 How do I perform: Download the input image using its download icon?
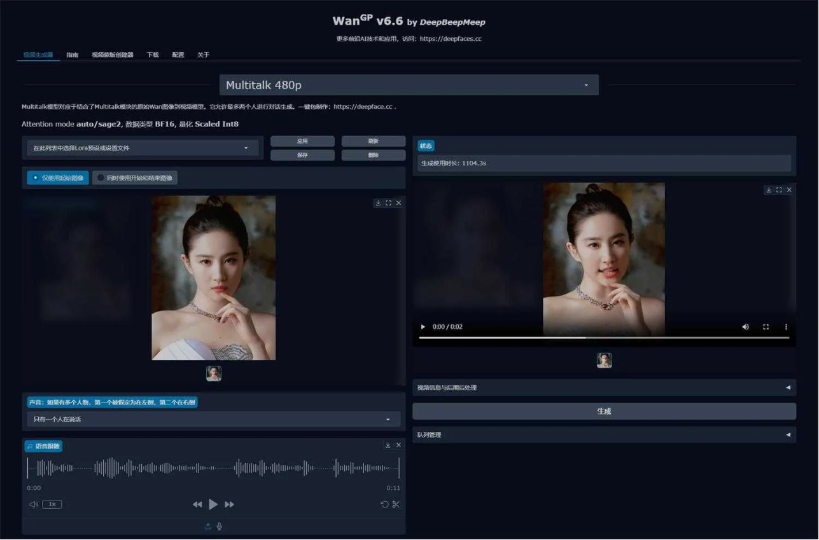tap(378, 203)
